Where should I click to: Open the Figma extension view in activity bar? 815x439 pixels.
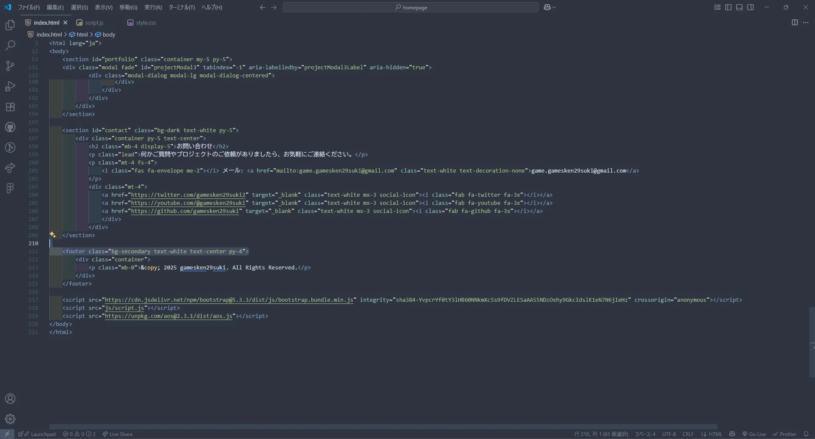[x=10, y=188]
